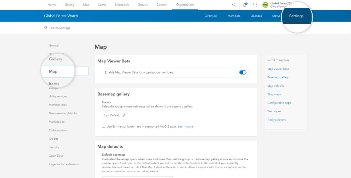Select Member roles in sidebar

click(x=58, y=105)
